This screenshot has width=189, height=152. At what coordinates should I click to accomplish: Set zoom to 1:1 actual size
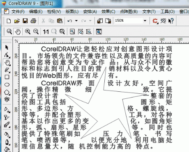pyautogui.click(x=46, y=32)
